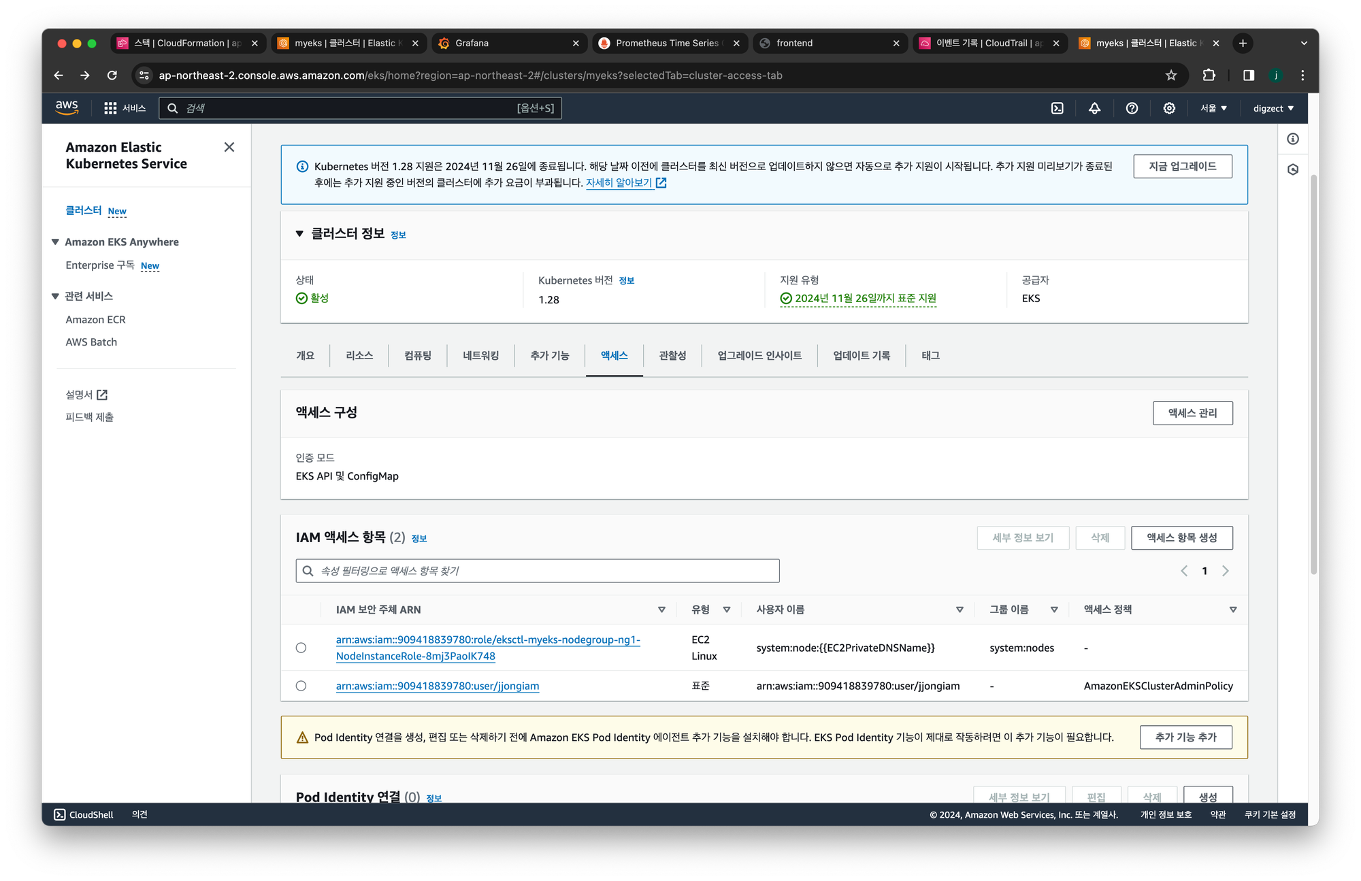
Task: Click the hexagon tutorials icon on right edge
Action: coord(1293,169)
